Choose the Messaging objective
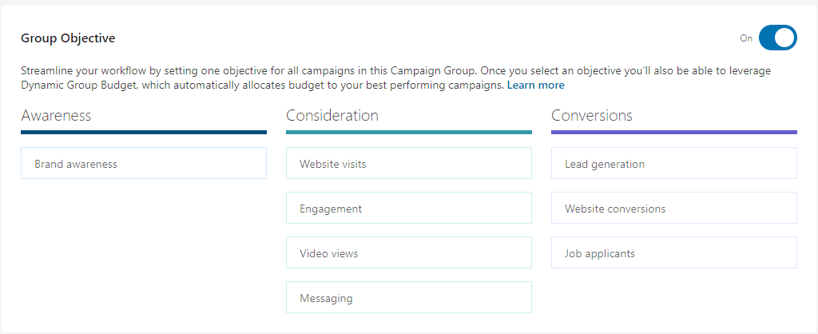 [x=408, y=297]
